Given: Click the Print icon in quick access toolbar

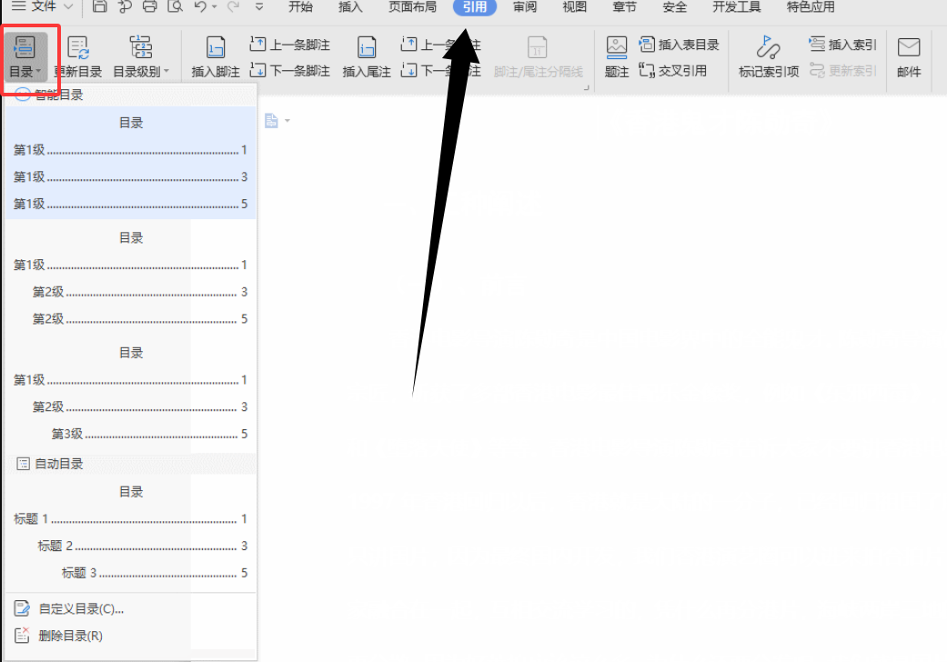Looking at the screenshot, I should pyautogui.click(x=150, y=7).
